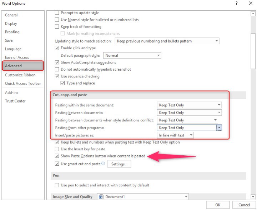Enable Use Normal style for bulleted lists
Viewport: 257px width, 210px height.
point(57,20)
